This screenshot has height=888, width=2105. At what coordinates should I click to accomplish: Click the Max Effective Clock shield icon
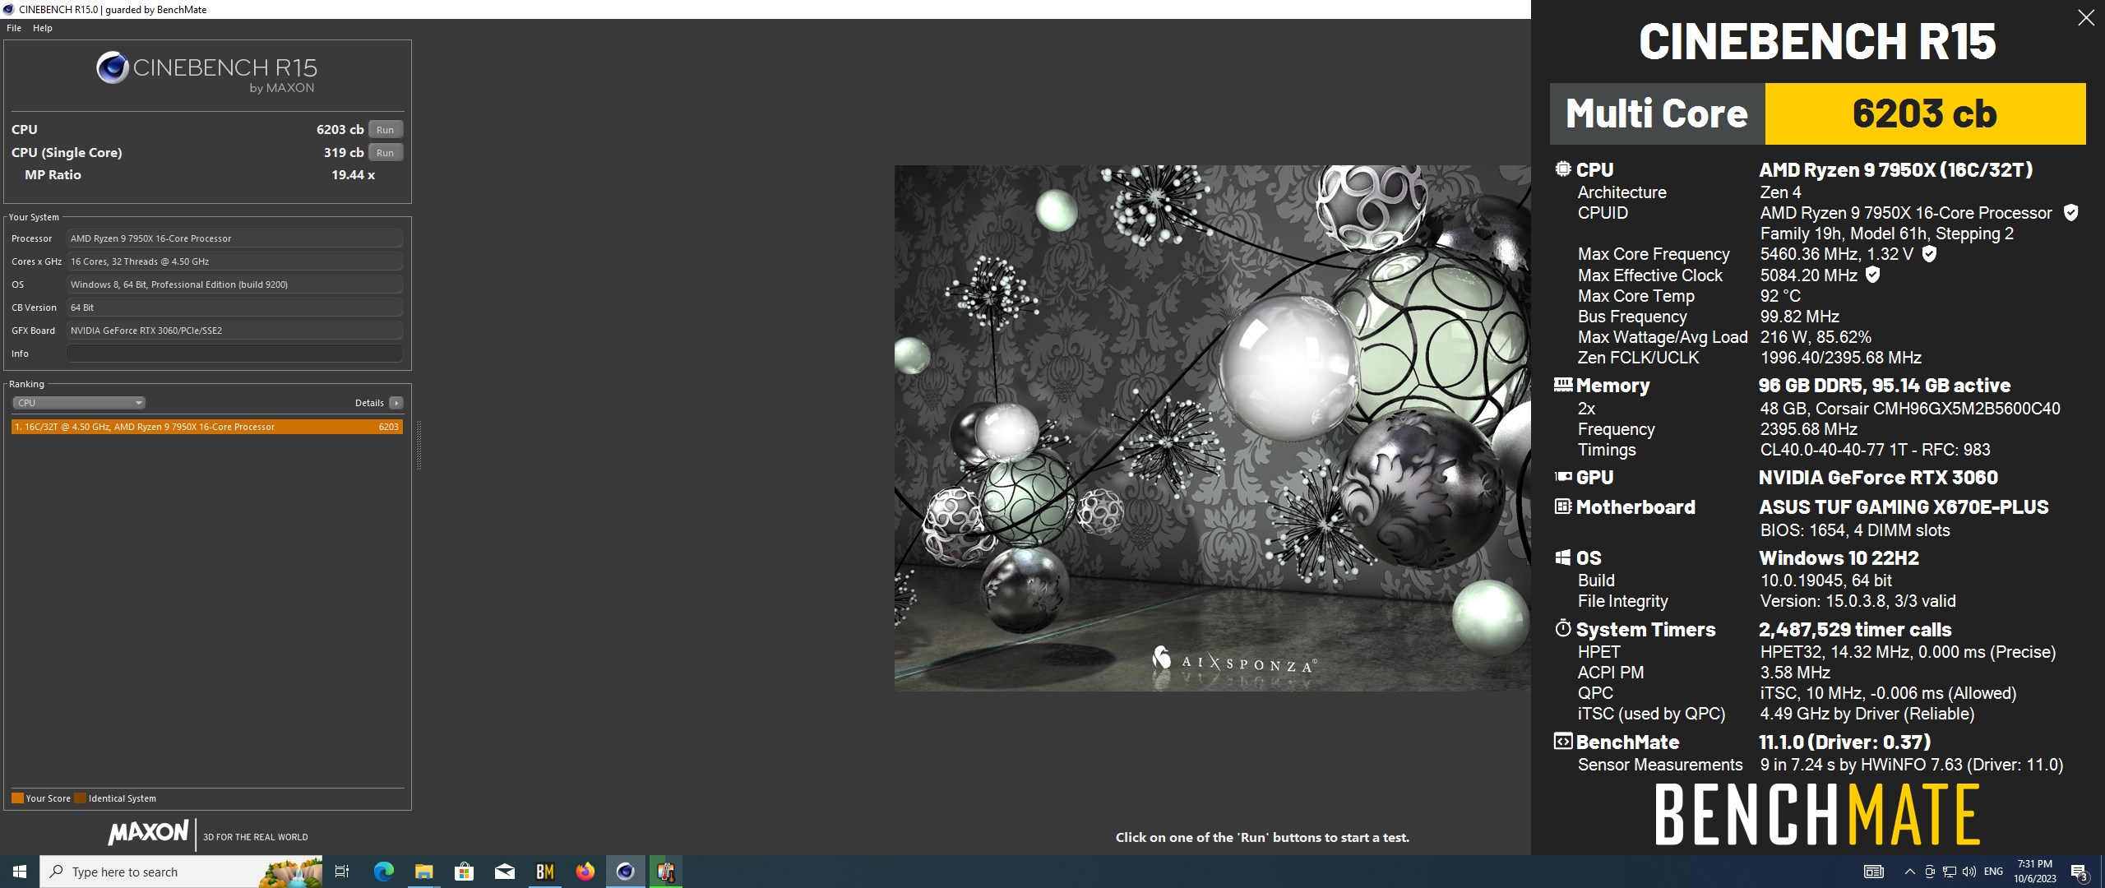click(x=1872, y=275)
